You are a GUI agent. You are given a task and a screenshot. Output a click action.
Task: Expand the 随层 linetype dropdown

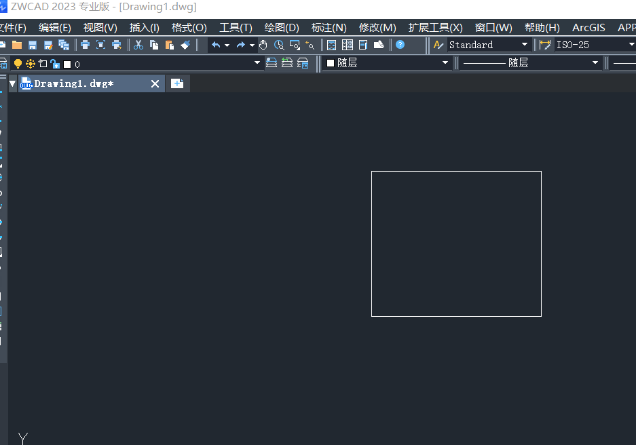(x=595, y=62)
